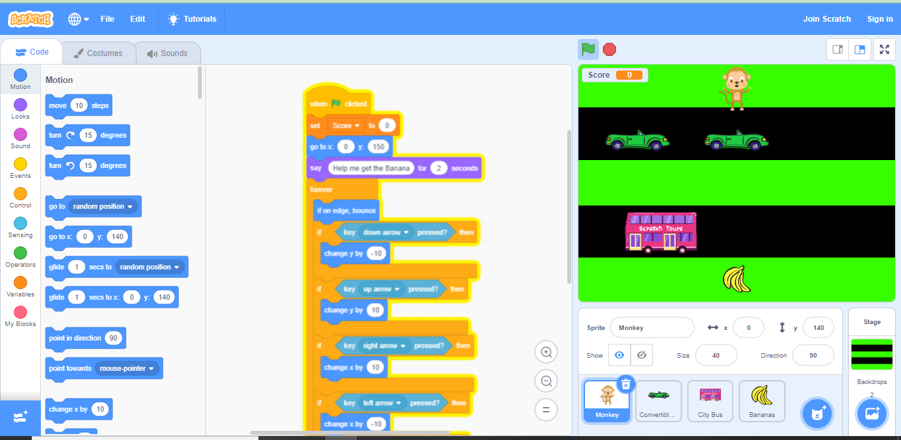Open the 'left arrow' key dropdown
Viewport: 901px width, 440px height.
[x=383, y=403]
